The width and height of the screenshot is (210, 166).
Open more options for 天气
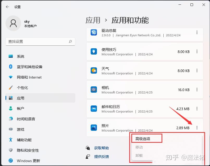pyautogui.click(x=197, y=70)
